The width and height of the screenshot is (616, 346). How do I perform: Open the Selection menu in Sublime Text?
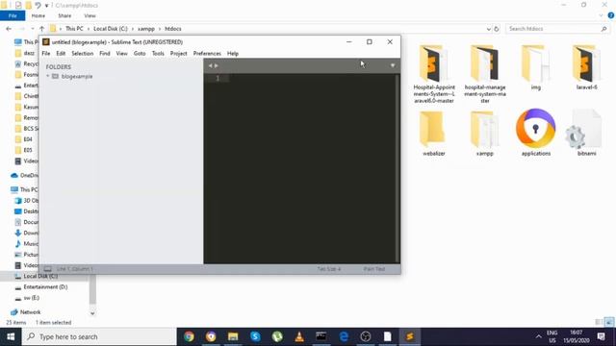(x=83, y=54)
